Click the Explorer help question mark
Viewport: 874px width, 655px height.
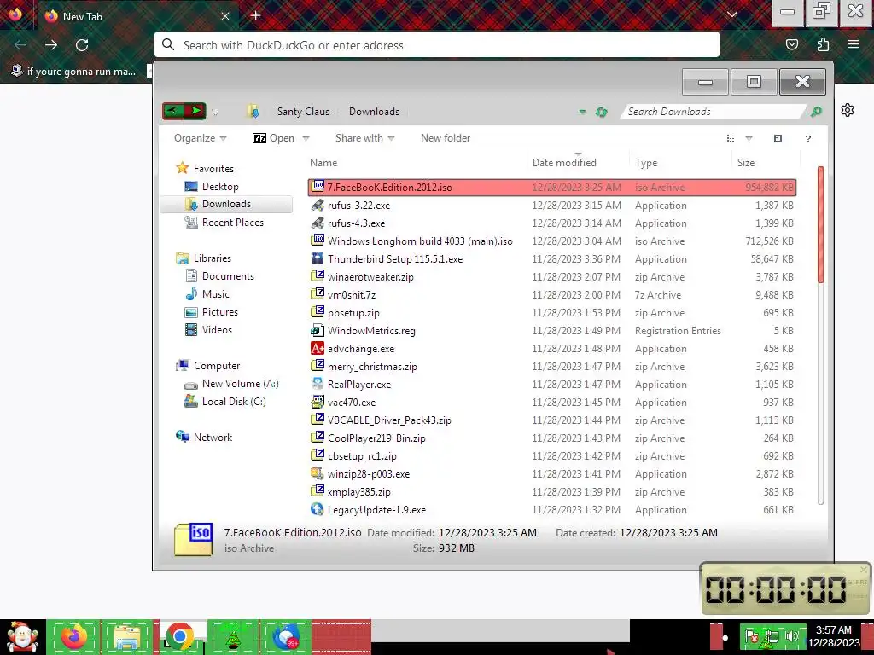(807, 138)
